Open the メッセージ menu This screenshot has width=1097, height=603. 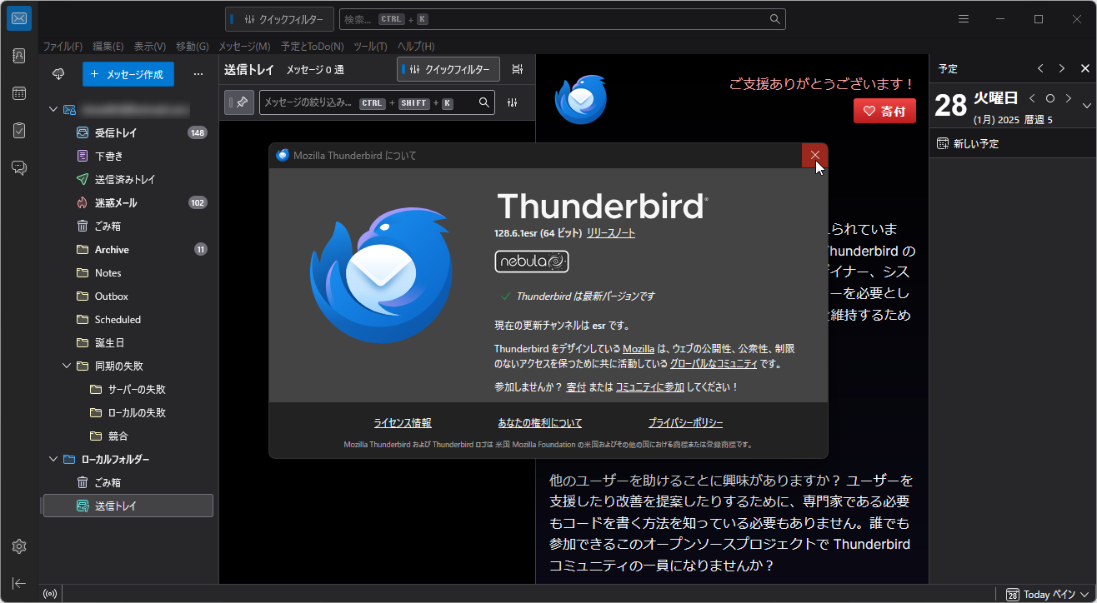click(x=245, y=46)
